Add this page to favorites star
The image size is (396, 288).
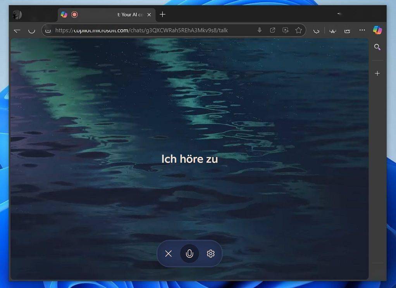(x=298, y=30)
